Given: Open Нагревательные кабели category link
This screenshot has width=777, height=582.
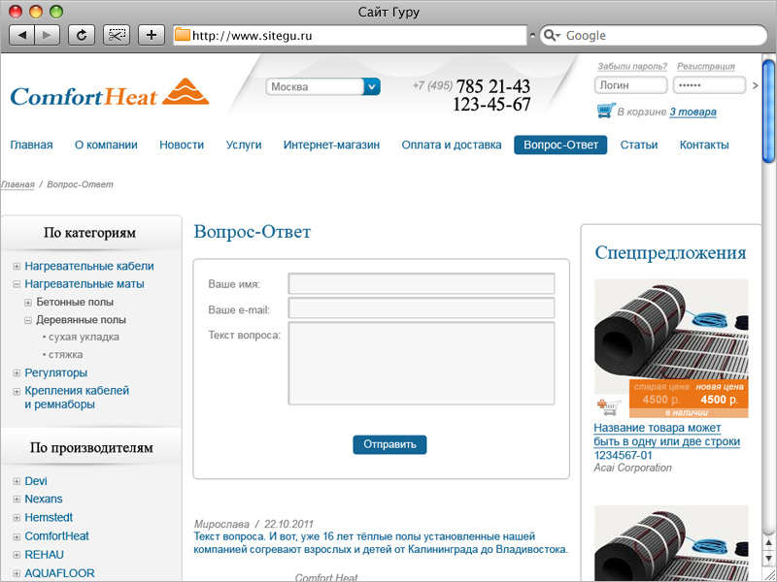Looking at the screenshot, I should (89, 266).
